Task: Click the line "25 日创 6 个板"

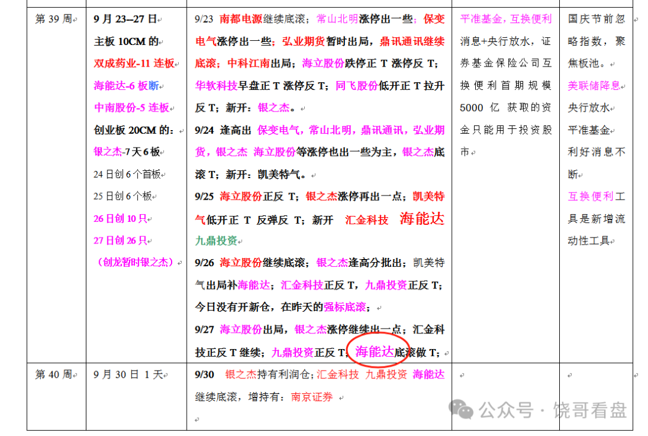Action: point(123,196)
